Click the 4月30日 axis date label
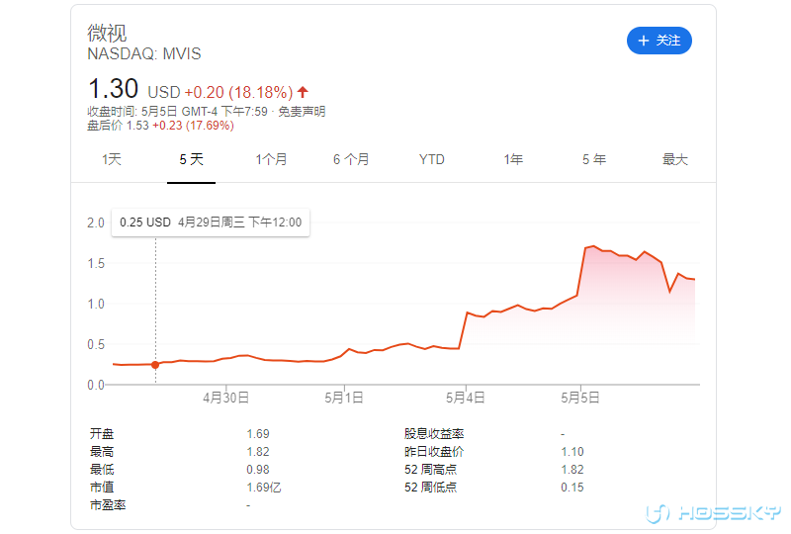The image size is (791, 534). click(x=226, y=398)
